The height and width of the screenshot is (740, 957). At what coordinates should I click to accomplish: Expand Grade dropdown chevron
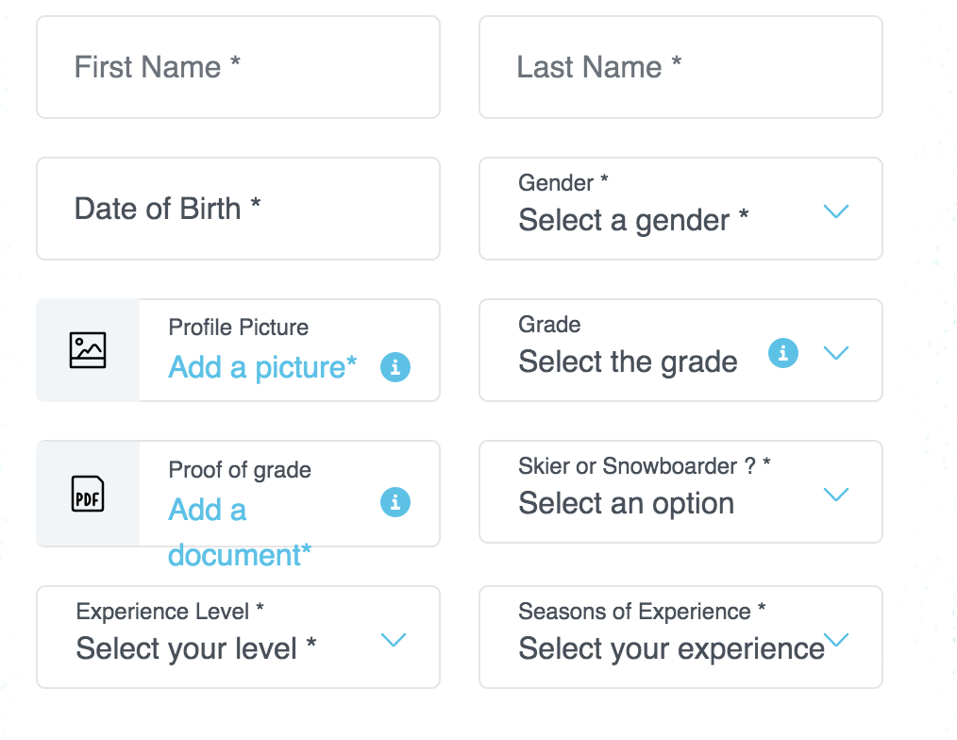click(836, 353)
